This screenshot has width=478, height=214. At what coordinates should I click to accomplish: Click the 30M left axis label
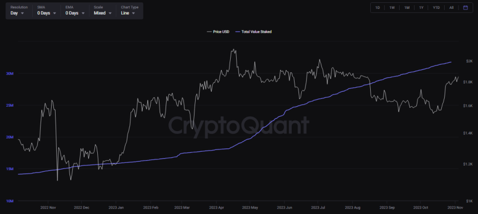click(x=9, y=73)
